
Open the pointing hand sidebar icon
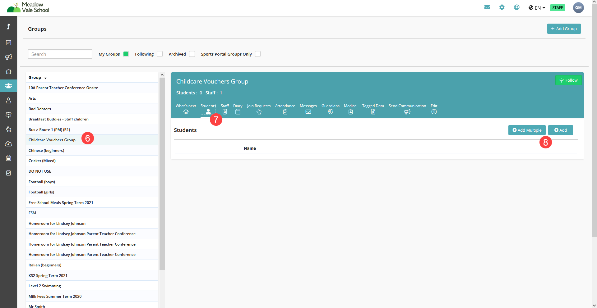pyautogui.click(x=8, y=129)
